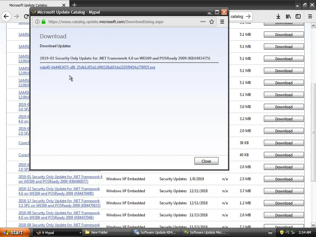This screenshot has height=237, width=316.
Task: Open the KB4470633 security update link
Action: tap(60, 203)
